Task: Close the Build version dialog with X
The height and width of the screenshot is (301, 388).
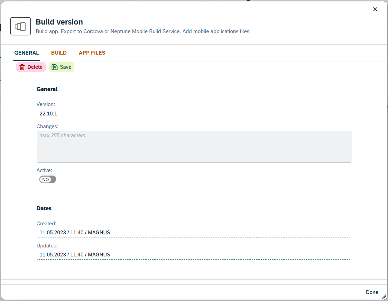Action: 375,9
